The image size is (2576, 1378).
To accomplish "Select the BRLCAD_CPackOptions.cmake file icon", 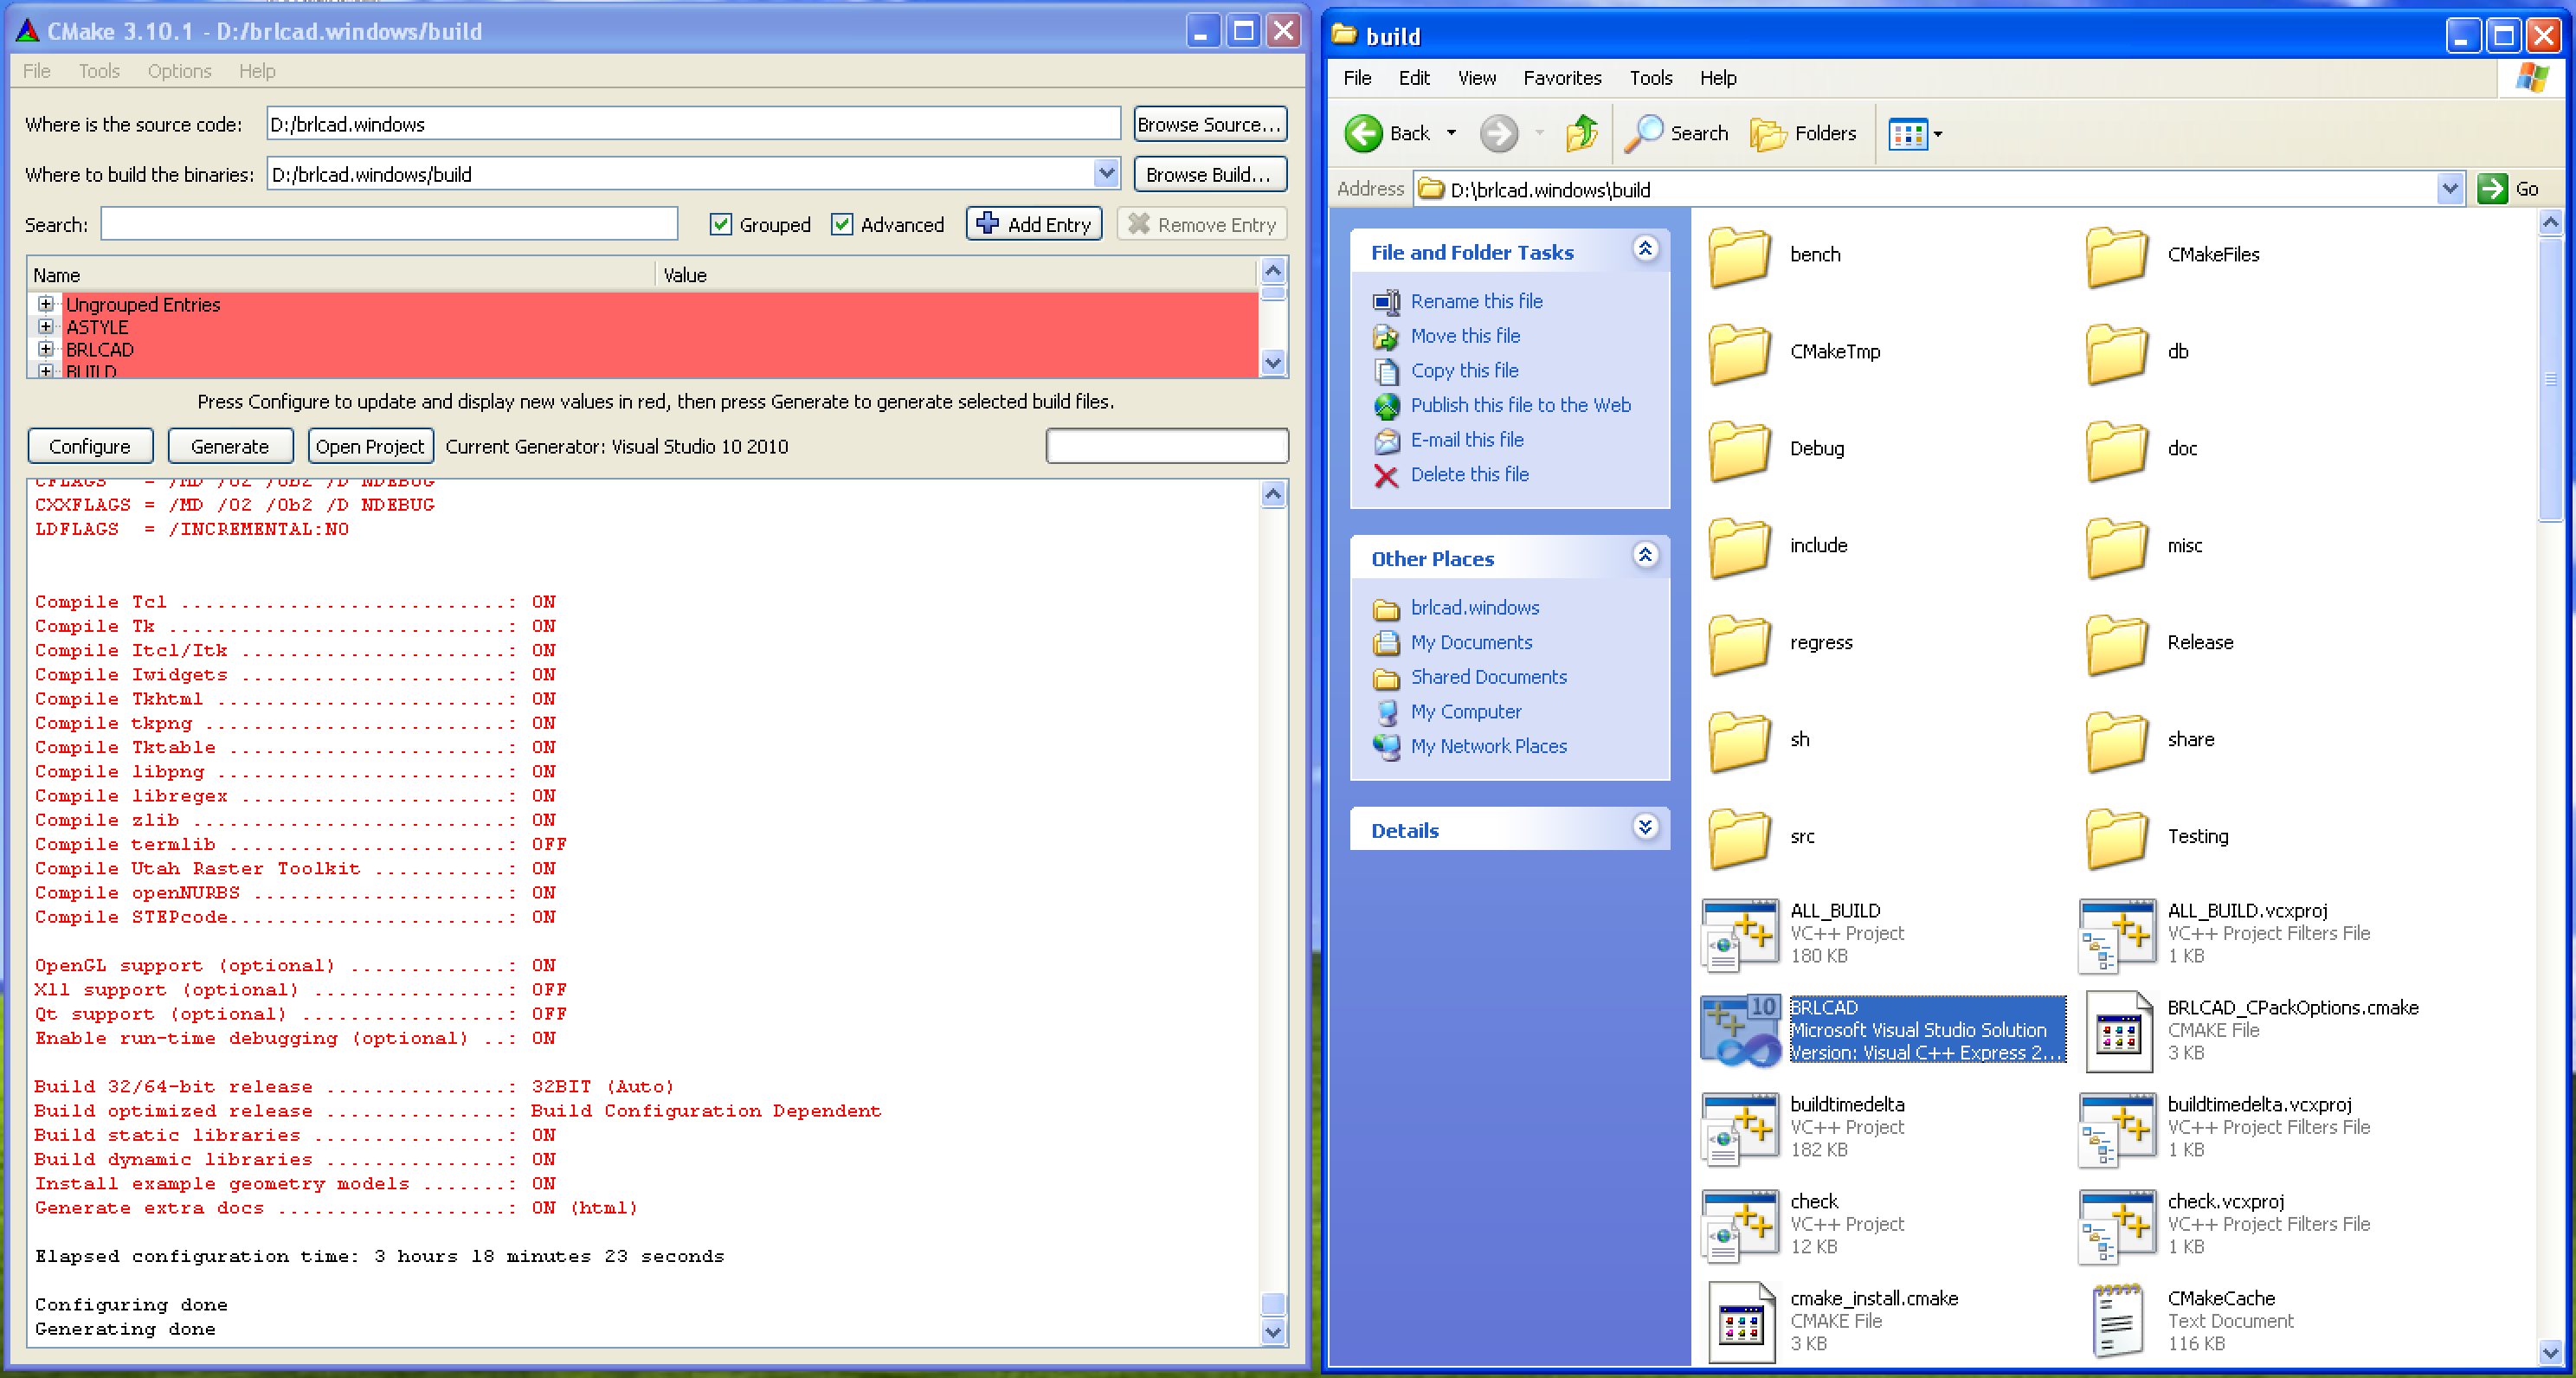I will pyautogui.click(x=2118, y=1031).
